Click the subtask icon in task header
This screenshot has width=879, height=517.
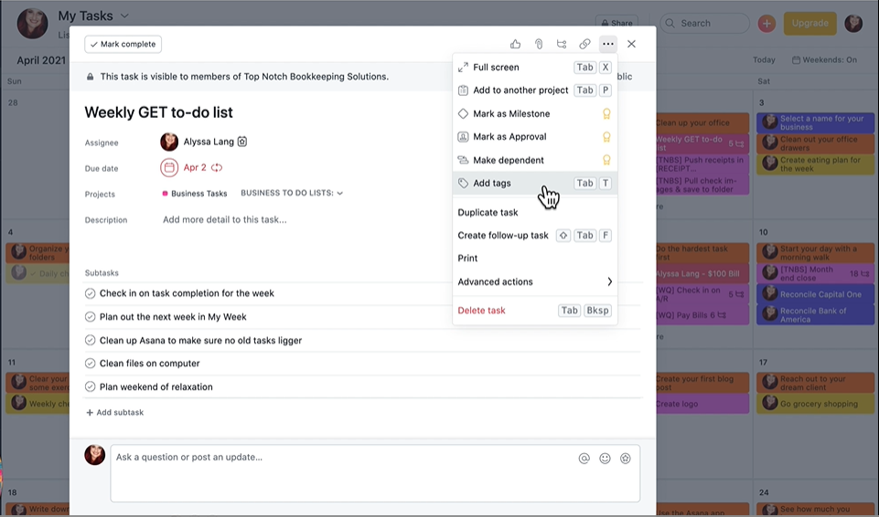coord(561,44)
